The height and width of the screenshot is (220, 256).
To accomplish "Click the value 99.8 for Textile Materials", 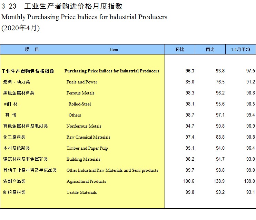I will point(190,192).
